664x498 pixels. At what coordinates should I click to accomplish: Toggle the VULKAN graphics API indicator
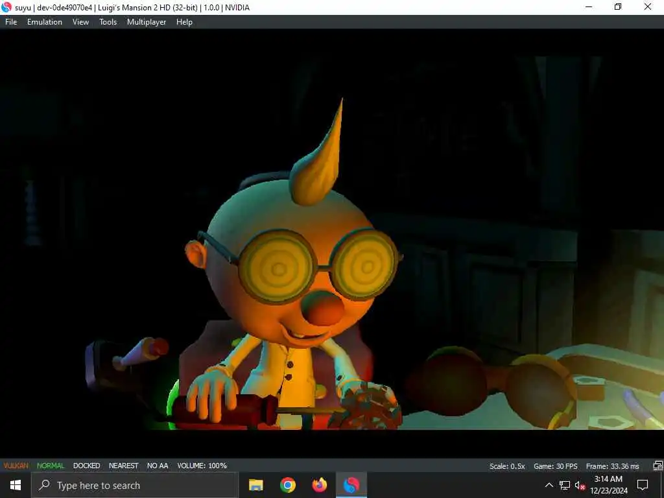(x=16, y=466)
